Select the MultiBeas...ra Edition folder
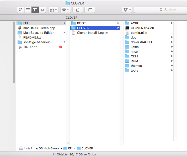This screenshot has height=157, width=187. [41, 33]
